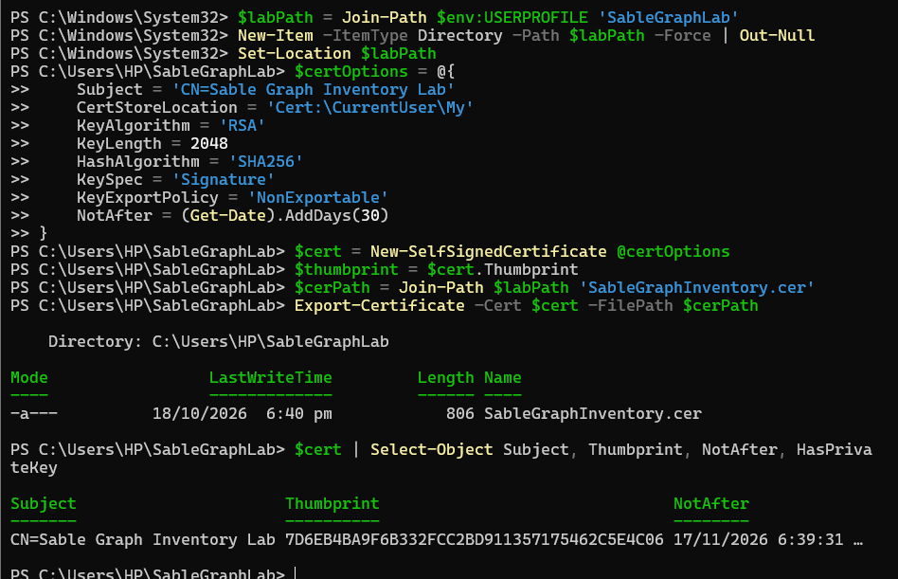Click the 18/10/2026 6:40 pm timestamp
The width and height of the screenshot is (898, 579).
[x=242, y=413]
